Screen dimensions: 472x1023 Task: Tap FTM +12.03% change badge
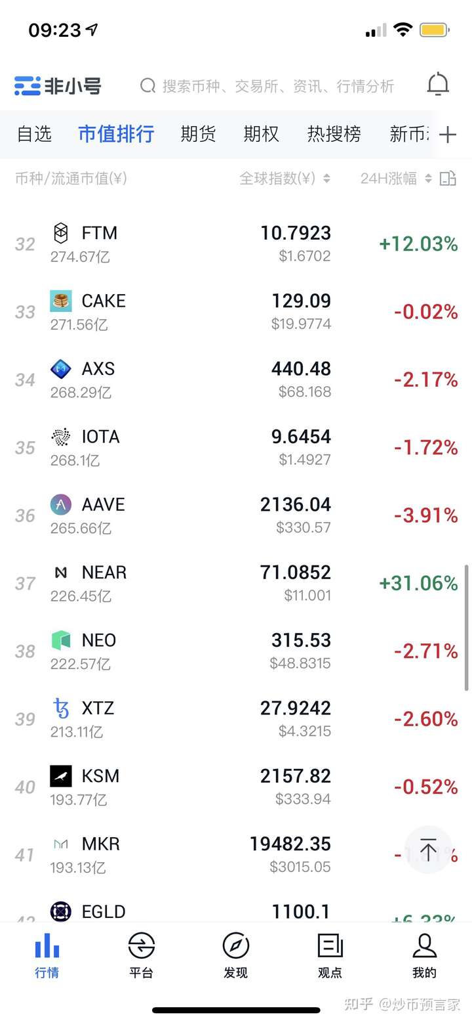418,244
